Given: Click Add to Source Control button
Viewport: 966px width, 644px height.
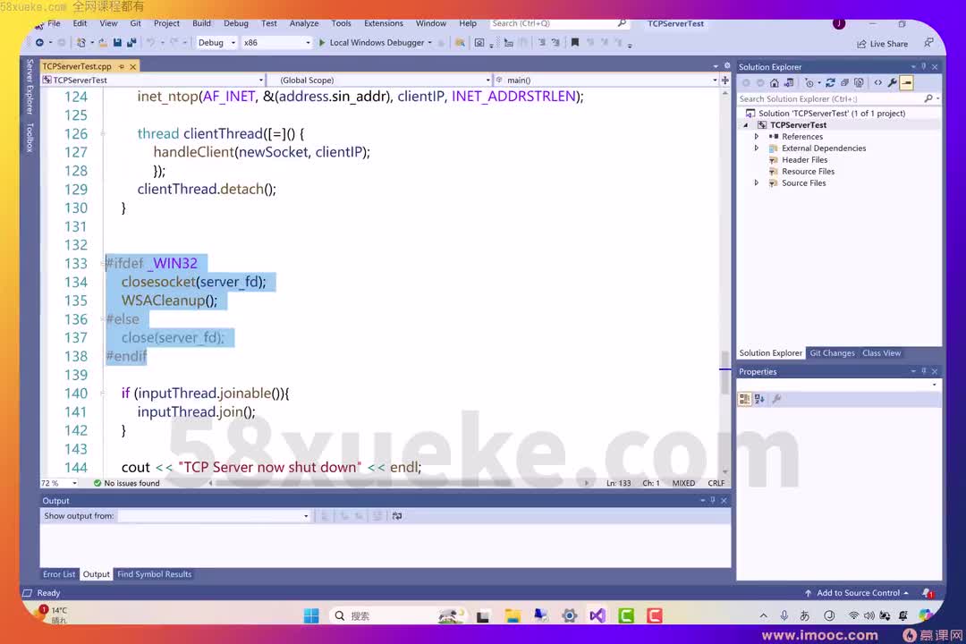Looking at the screenshot, I should (857, 593).
